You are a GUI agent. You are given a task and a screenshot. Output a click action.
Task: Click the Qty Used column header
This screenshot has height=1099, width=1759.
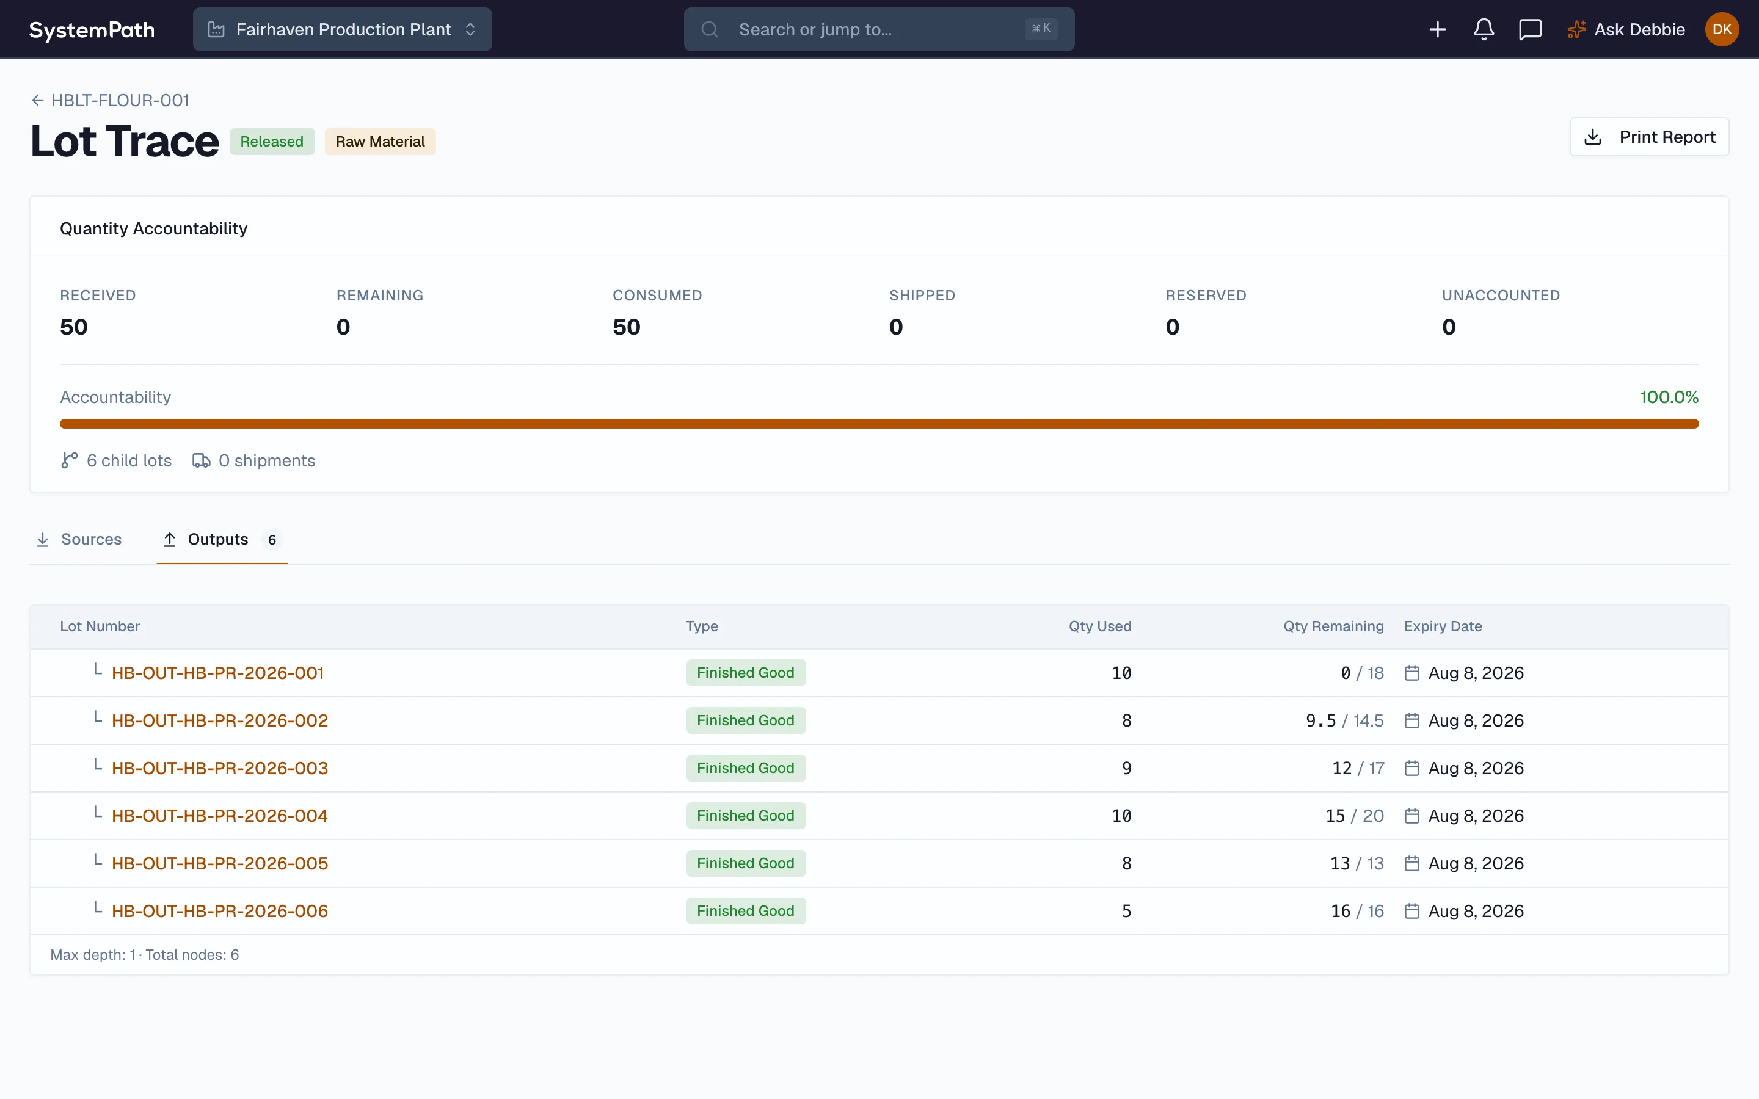click(x=1100, y=626)
